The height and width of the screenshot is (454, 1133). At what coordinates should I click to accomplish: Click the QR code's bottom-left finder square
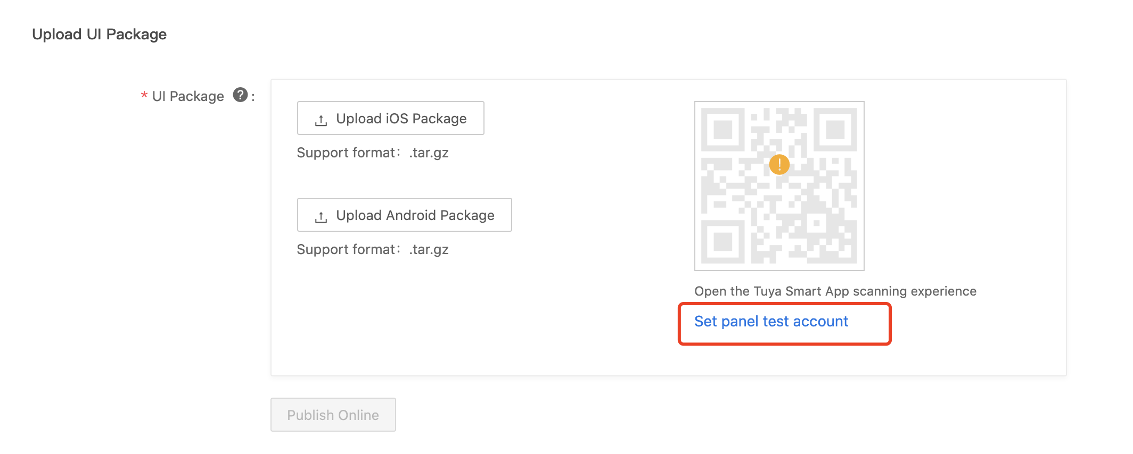point(723,242)
